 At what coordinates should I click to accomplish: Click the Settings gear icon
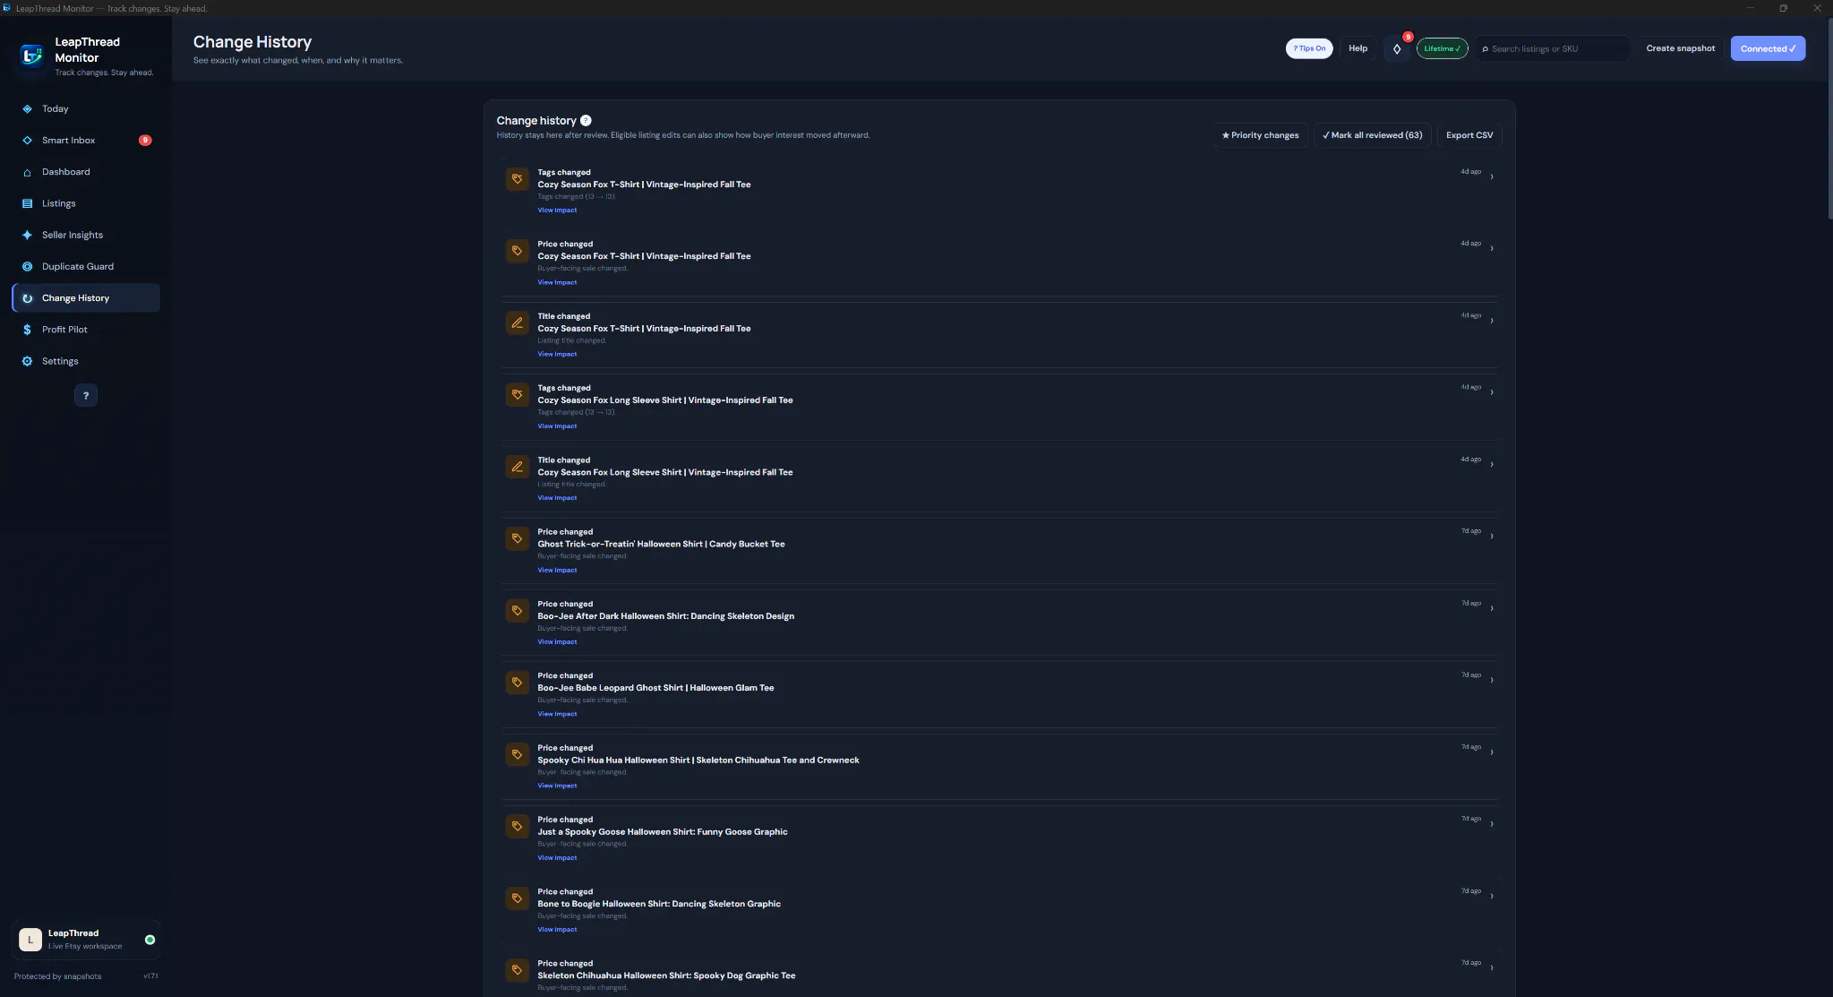pos(27,361)
